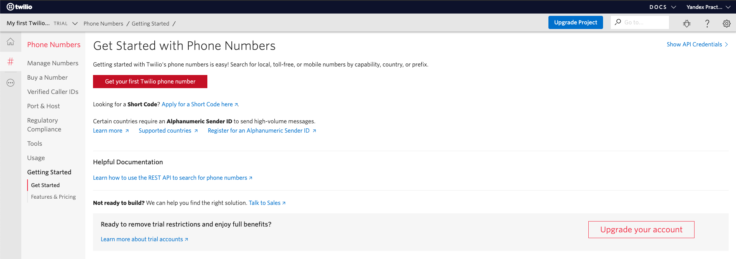This screenshot has width=736, height=259.
Task: Open Supported countries link
Action: click(x=168, y=131)
